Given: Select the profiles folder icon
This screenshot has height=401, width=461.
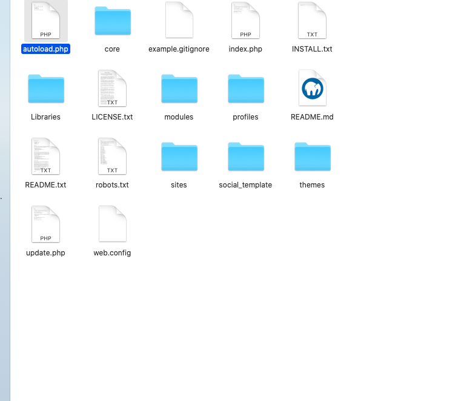Looking at the screenshot, I should point(245,89).
